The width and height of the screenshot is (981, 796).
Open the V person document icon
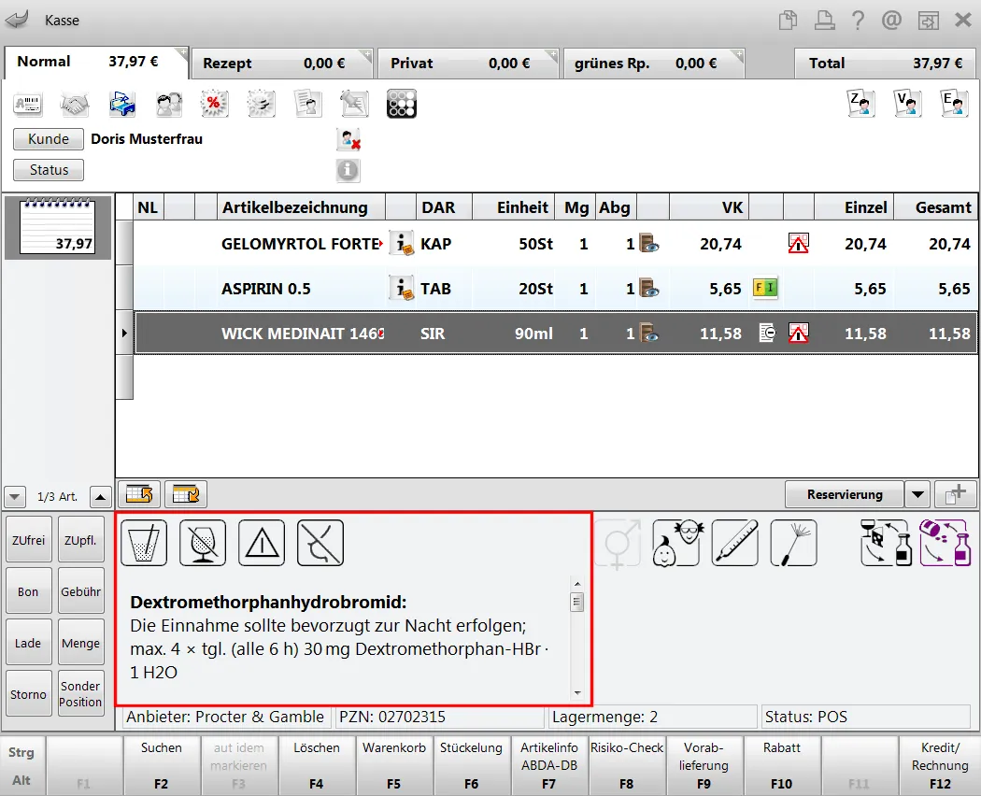(x=907, y=104)
